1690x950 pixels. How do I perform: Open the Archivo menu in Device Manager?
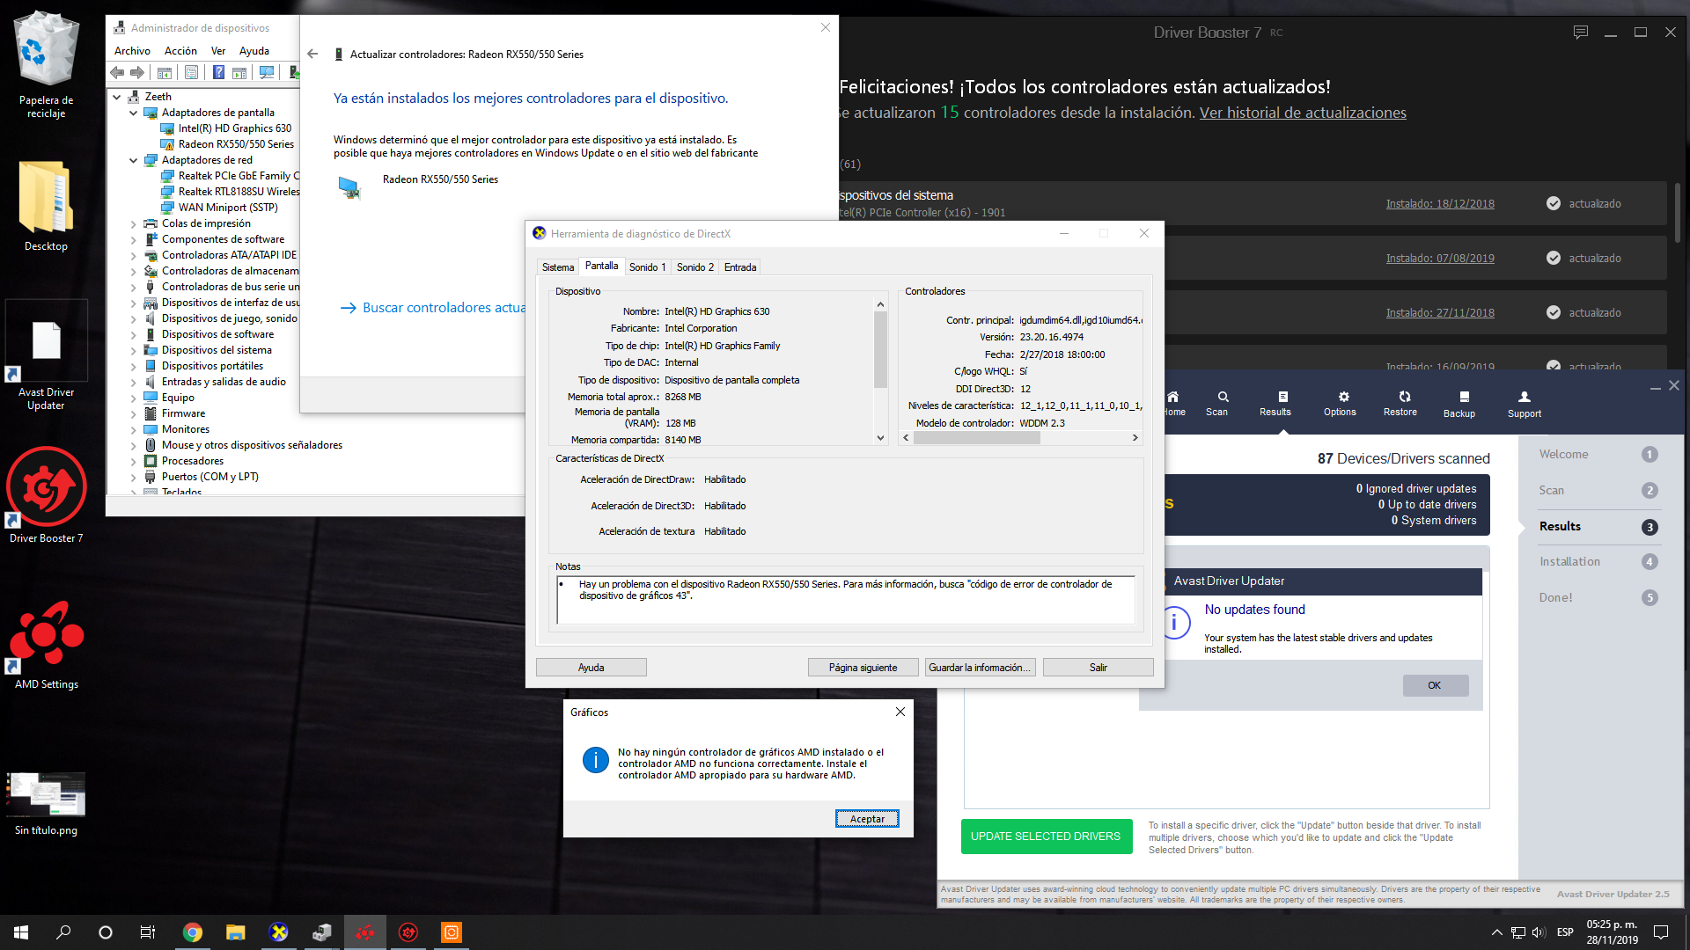(x=132, y=51)
